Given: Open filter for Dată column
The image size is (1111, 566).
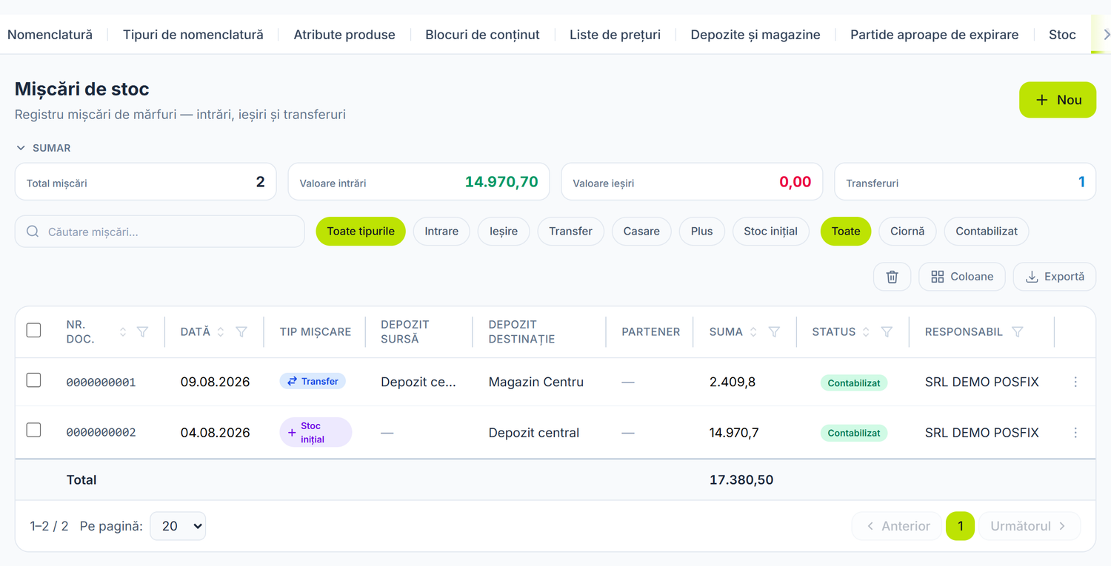Looking at the screenshot, I should [241, 332].
